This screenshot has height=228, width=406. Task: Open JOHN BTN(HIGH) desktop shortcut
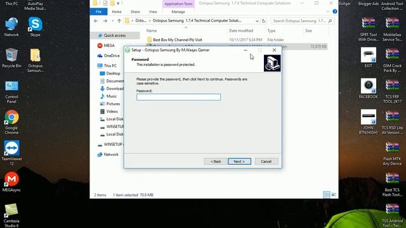click(368, 122)
